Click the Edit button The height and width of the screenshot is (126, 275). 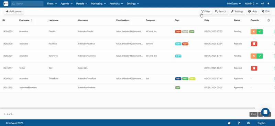(265, 12)
